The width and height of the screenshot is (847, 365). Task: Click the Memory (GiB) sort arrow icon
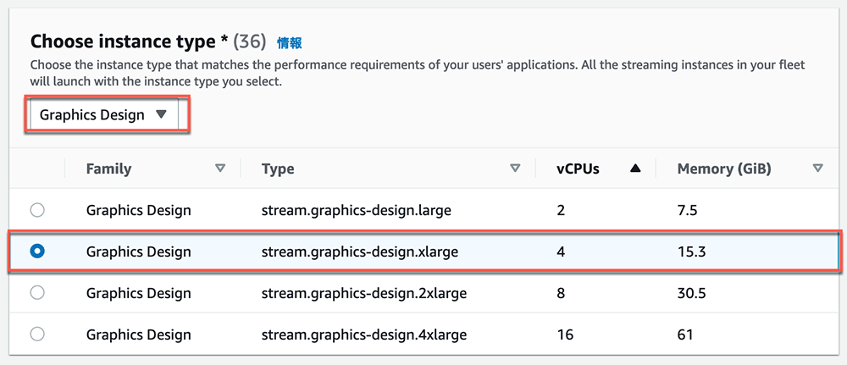click(x=818, y=169)
